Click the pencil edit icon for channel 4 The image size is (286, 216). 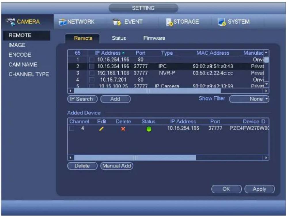coord(101,129)
